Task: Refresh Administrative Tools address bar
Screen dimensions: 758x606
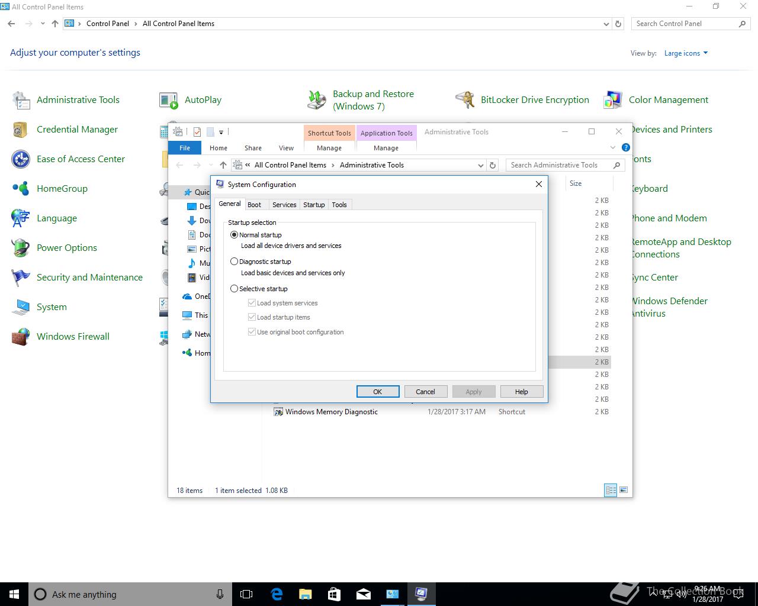Action: pyautogui.click(x=493, y=165)
